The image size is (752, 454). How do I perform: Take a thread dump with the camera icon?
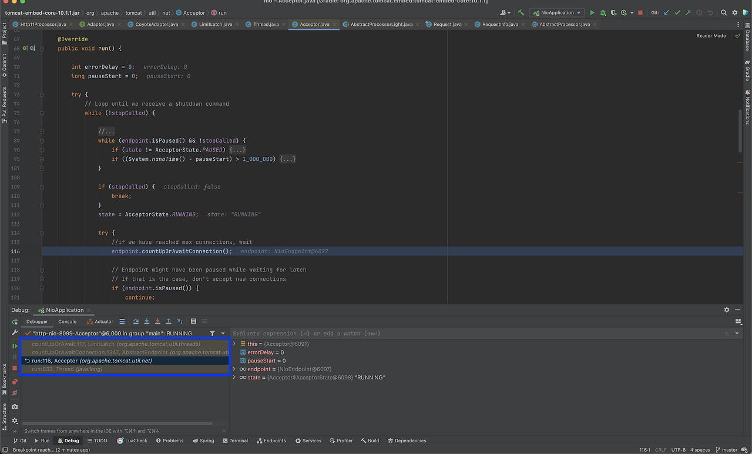(x=15, y=406)
